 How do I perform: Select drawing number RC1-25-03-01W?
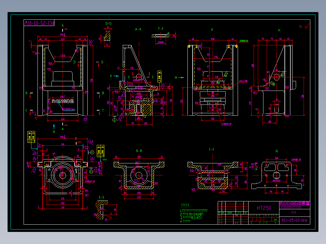tap(294, 220)
